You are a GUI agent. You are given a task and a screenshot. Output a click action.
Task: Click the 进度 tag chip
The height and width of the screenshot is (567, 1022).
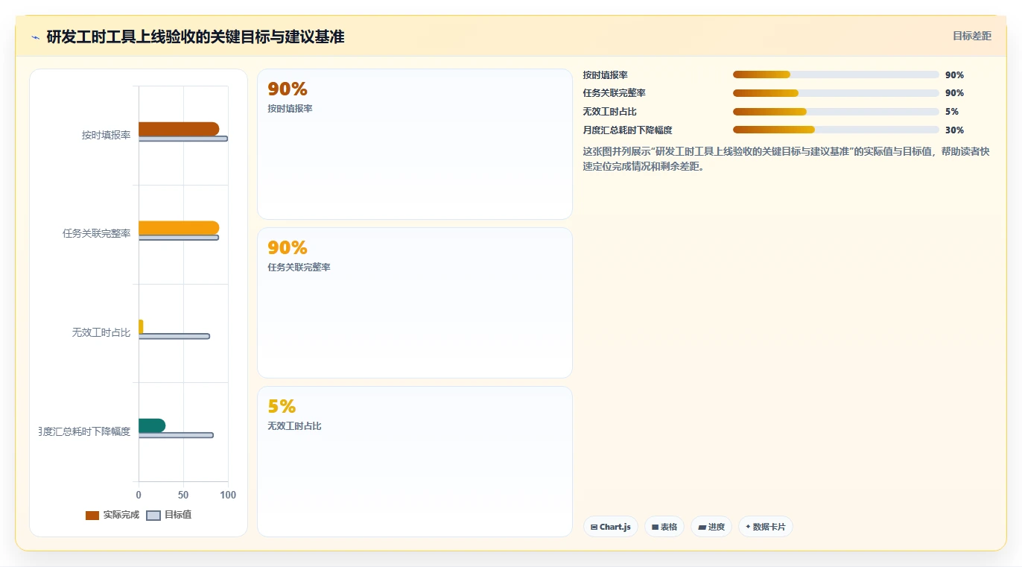click(711, 527)
